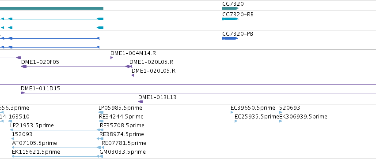Select the CG7320-PB protein glyph
This screenshot has height=159, width=376.
(x=230, y=38)
